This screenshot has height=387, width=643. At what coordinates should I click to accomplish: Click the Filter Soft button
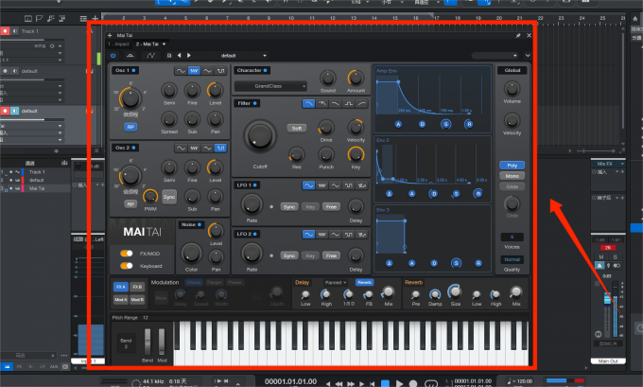[x=297, y=129]
